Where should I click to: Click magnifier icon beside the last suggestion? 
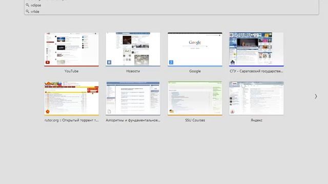(27, 11)
